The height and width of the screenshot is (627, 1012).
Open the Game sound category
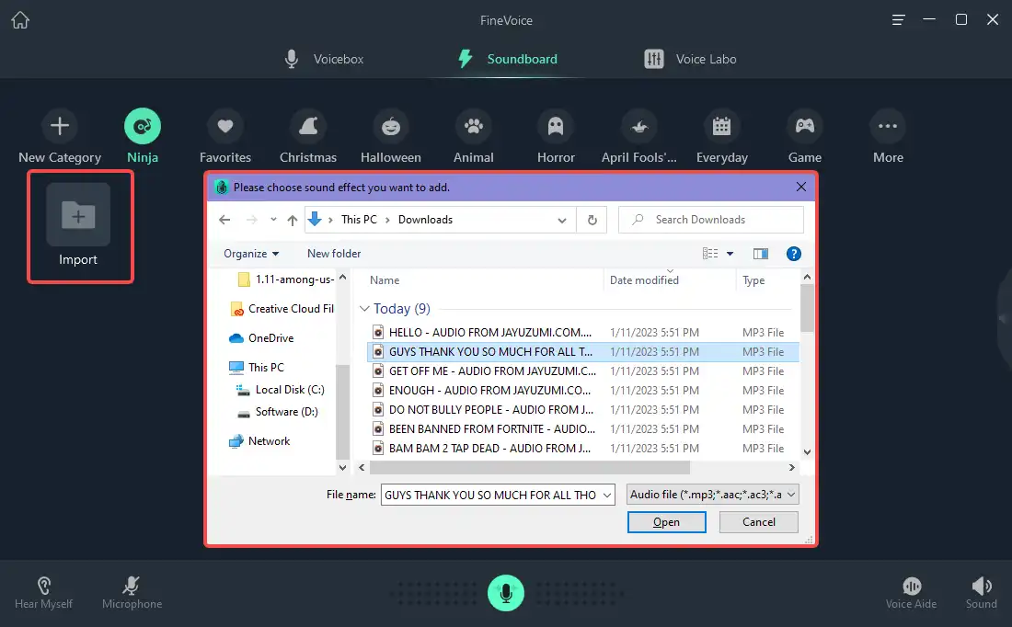click(805, 137)
